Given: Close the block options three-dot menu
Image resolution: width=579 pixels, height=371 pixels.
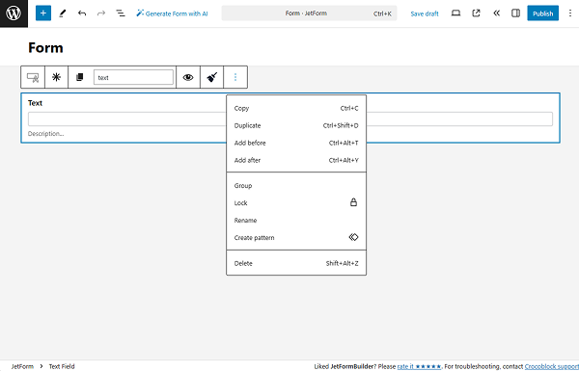Looking at the screenshot, I should tap(235, 77).
